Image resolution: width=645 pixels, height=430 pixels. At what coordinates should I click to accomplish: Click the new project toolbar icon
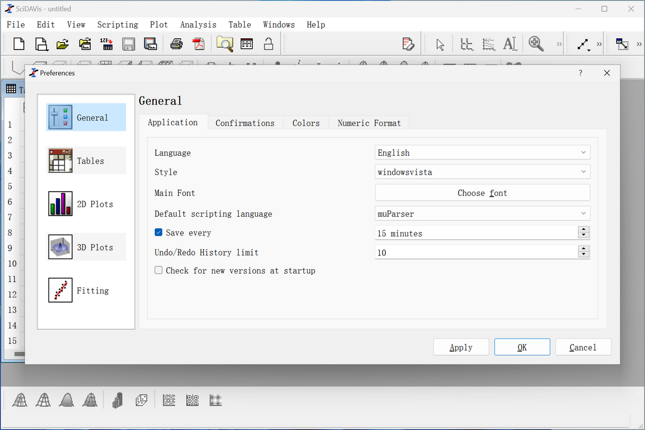coord(19,44)
